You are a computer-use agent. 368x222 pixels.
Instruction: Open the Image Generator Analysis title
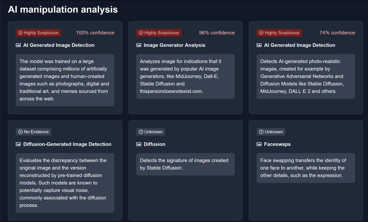click(174, 45)
